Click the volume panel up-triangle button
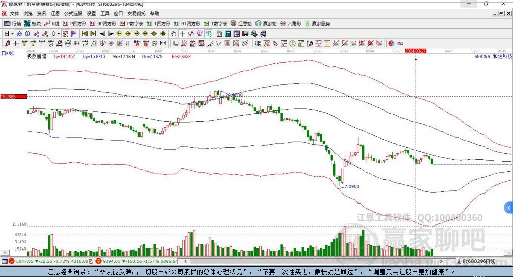The width and height of the screenshot is (513, 277). [5, 253]
